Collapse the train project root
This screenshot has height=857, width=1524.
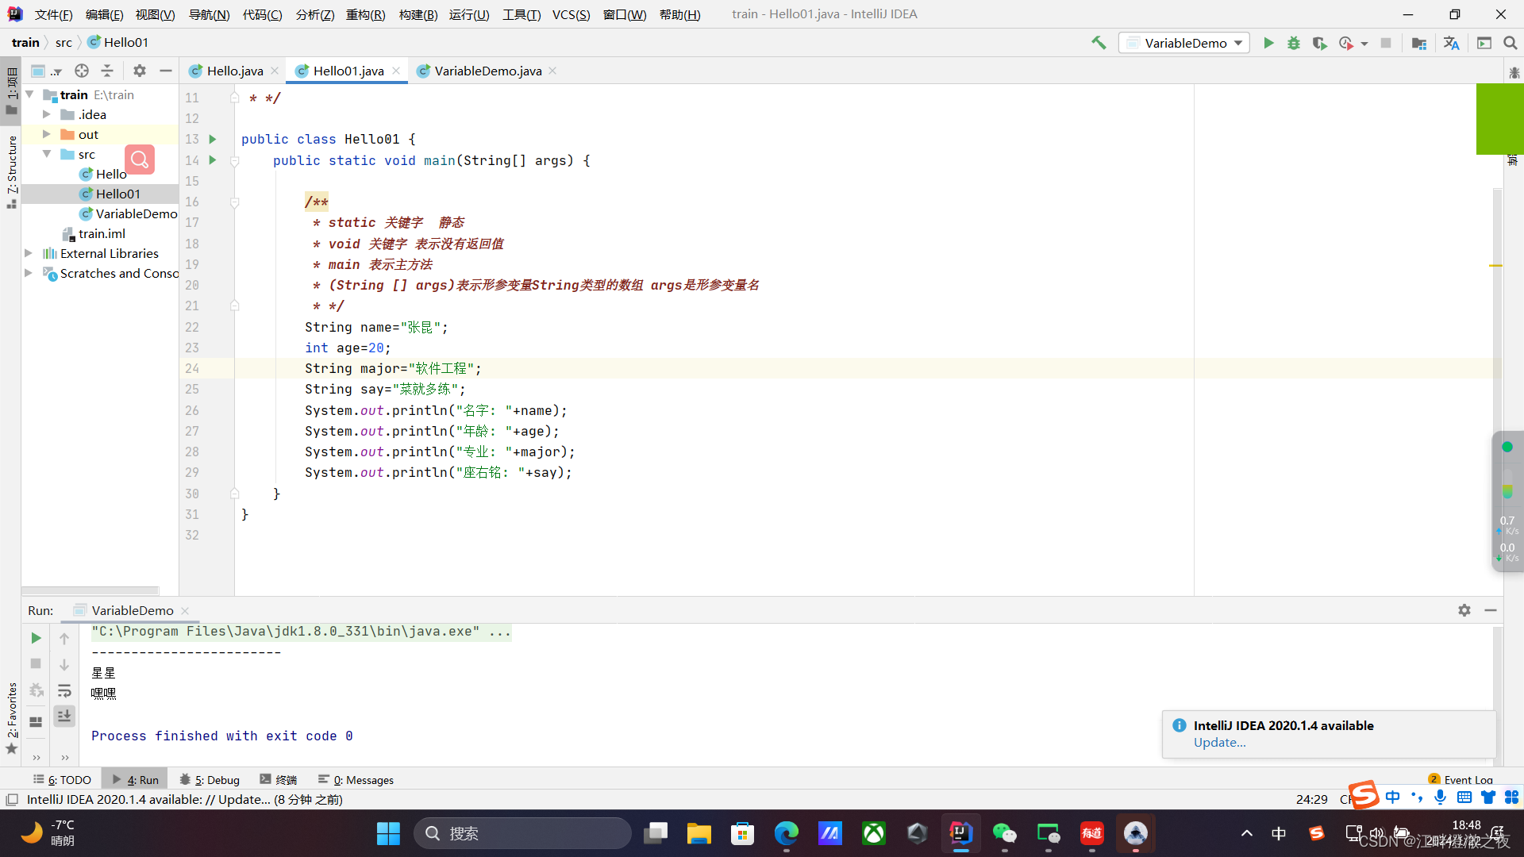point(29,94)
